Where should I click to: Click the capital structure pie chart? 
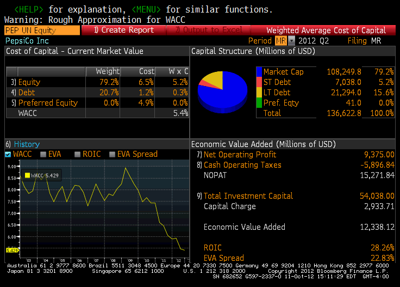pos(222,92)
